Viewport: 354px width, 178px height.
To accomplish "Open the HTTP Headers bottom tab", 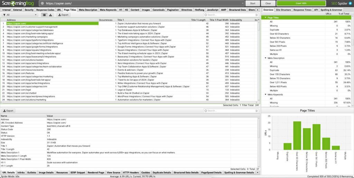I will pyautogui.click(x=131, y=172).
